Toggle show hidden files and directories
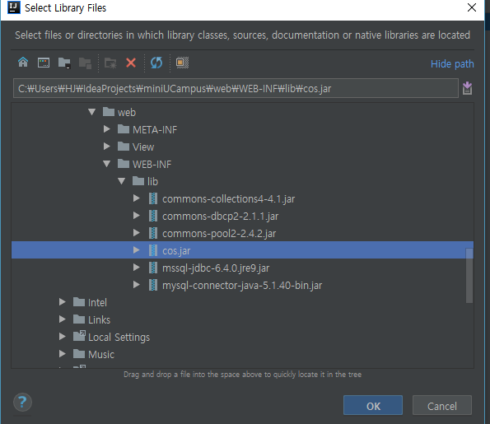The width and height of the screenshot is (490, 424). point(182,63)
